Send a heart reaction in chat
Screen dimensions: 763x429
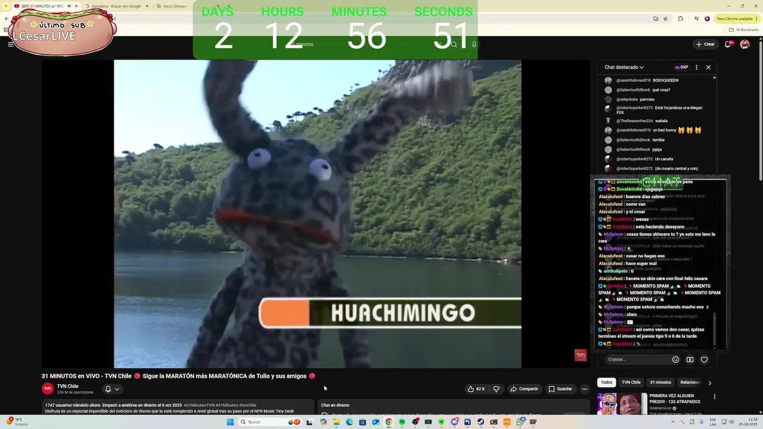tap(704, 359)
